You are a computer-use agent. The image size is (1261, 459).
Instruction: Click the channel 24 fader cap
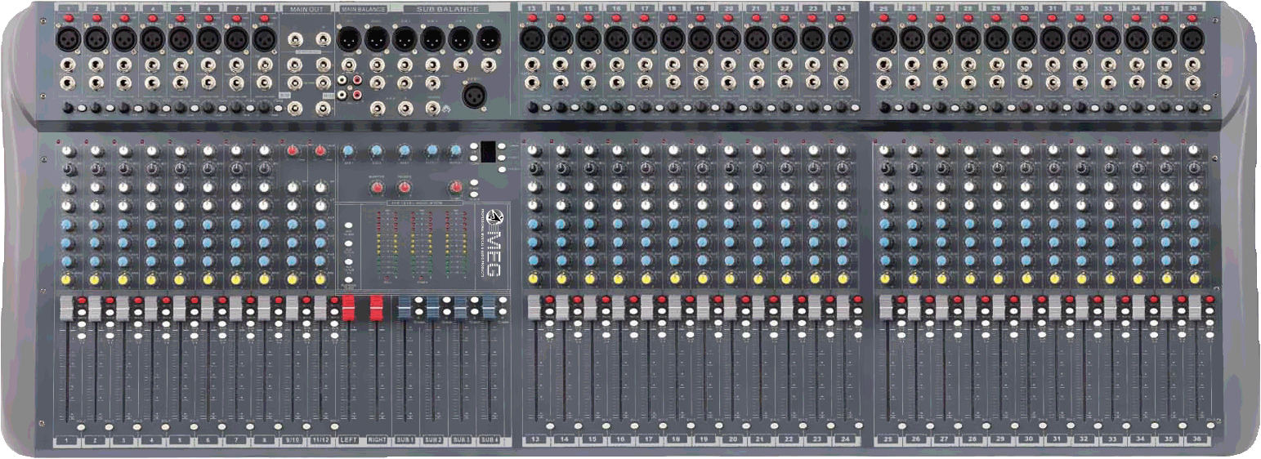point(843,308)
